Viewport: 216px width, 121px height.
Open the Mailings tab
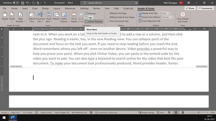point(84,8)
